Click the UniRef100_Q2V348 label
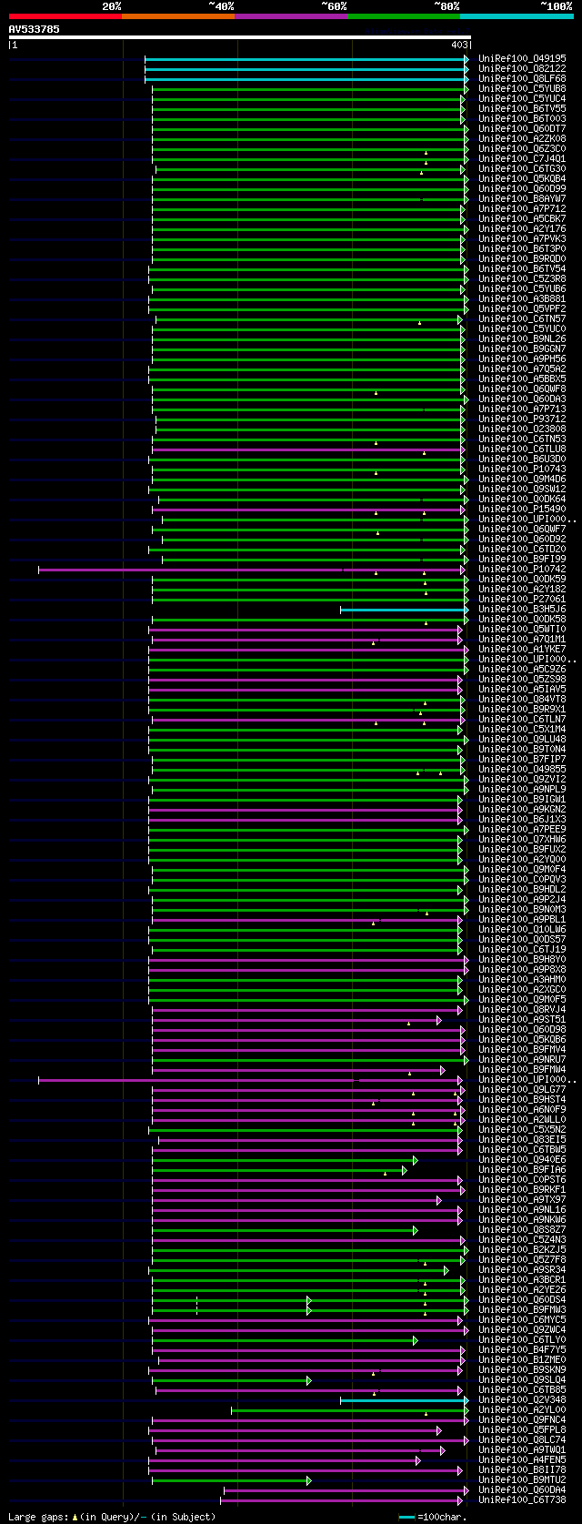Image resolution: width=582 pixels, height=1524 pixels. point(522,1399)
